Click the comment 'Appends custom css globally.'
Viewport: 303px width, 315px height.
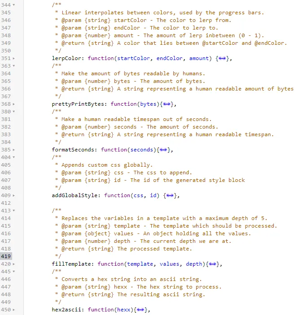pyautogui.click(x=107, y=165)
